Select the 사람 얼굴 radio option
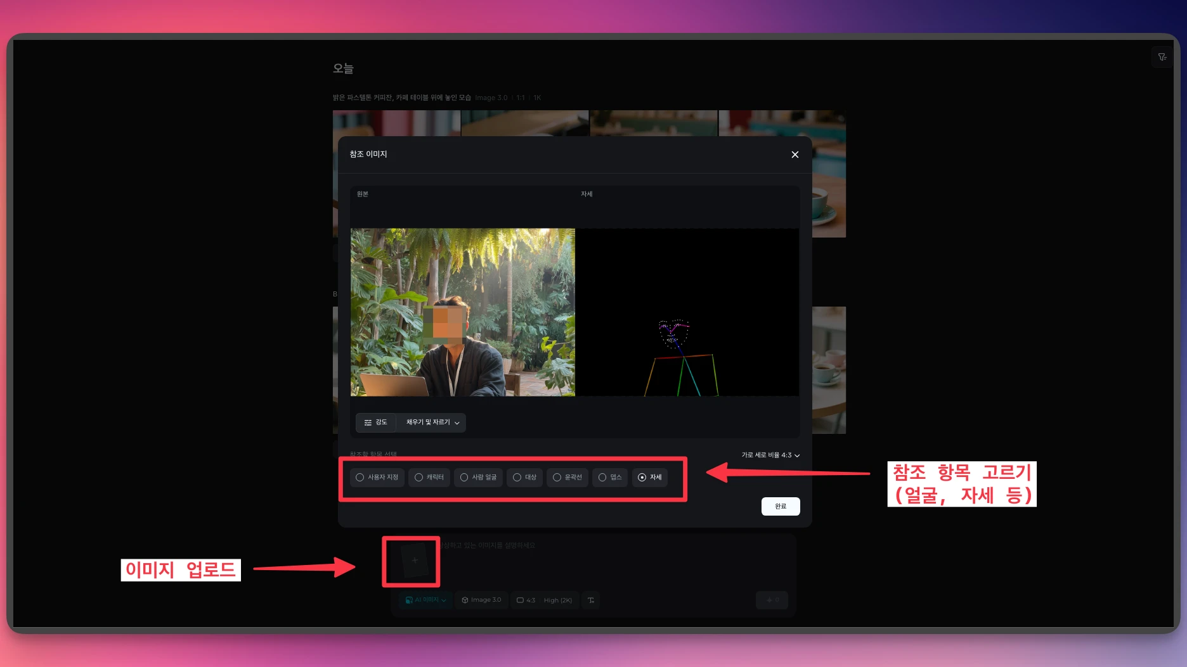The width and height of the screenshot is (1187, 667). pyautogui.click(x=478, y=477)
